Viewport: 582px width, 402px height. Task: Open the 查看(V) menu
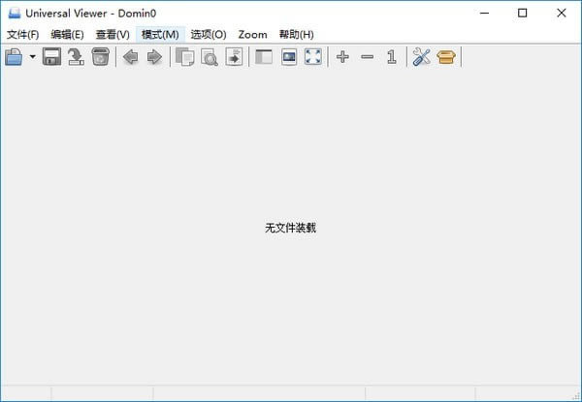pyautogui.click(x=113, y=35)
